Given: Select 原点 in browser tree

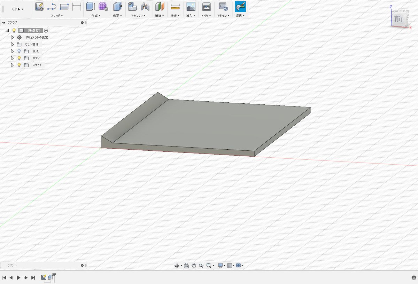Looking at the screenshot, I should 36,51.
